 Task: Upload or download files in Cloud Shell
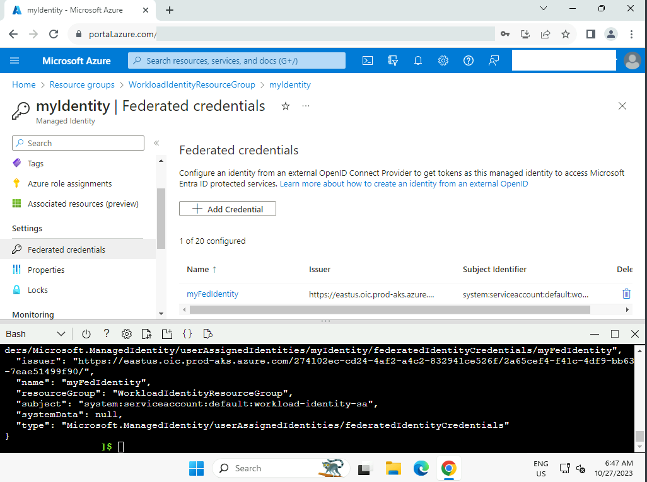[146, 334]
